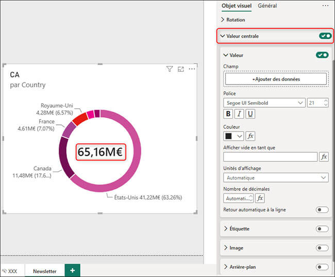Toggle italic for the center value font
335x277 pixels.
[239, 114]
